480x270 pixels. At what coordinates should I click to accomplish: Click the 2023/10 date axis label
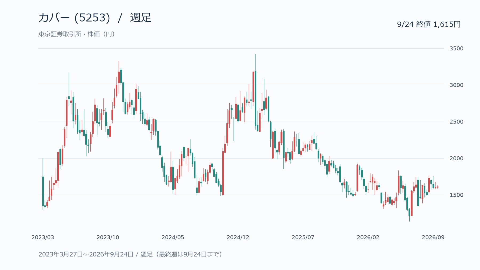108,237
